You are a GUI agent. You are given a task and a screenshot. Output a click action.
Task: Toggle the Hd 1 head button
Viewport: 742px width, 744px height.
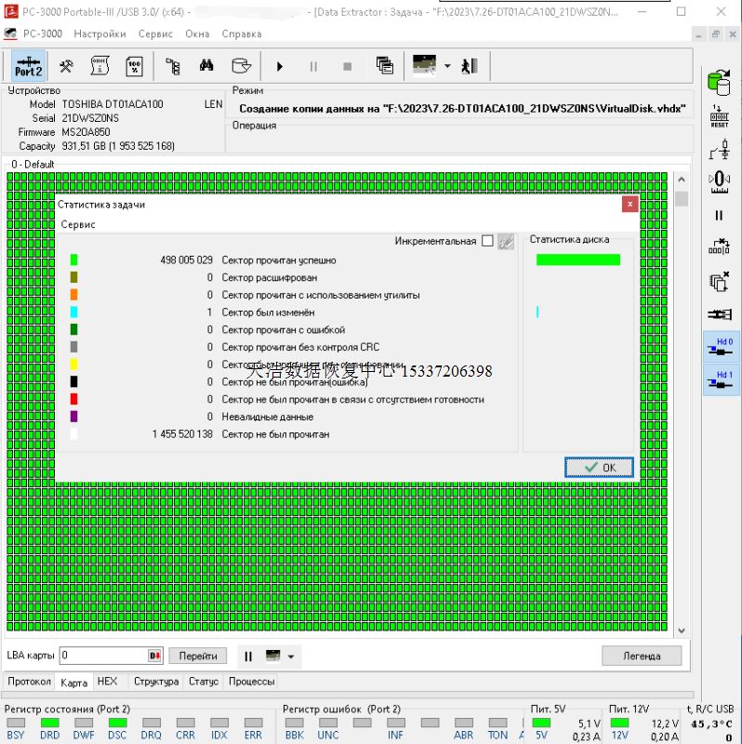[x=720, y=380]
